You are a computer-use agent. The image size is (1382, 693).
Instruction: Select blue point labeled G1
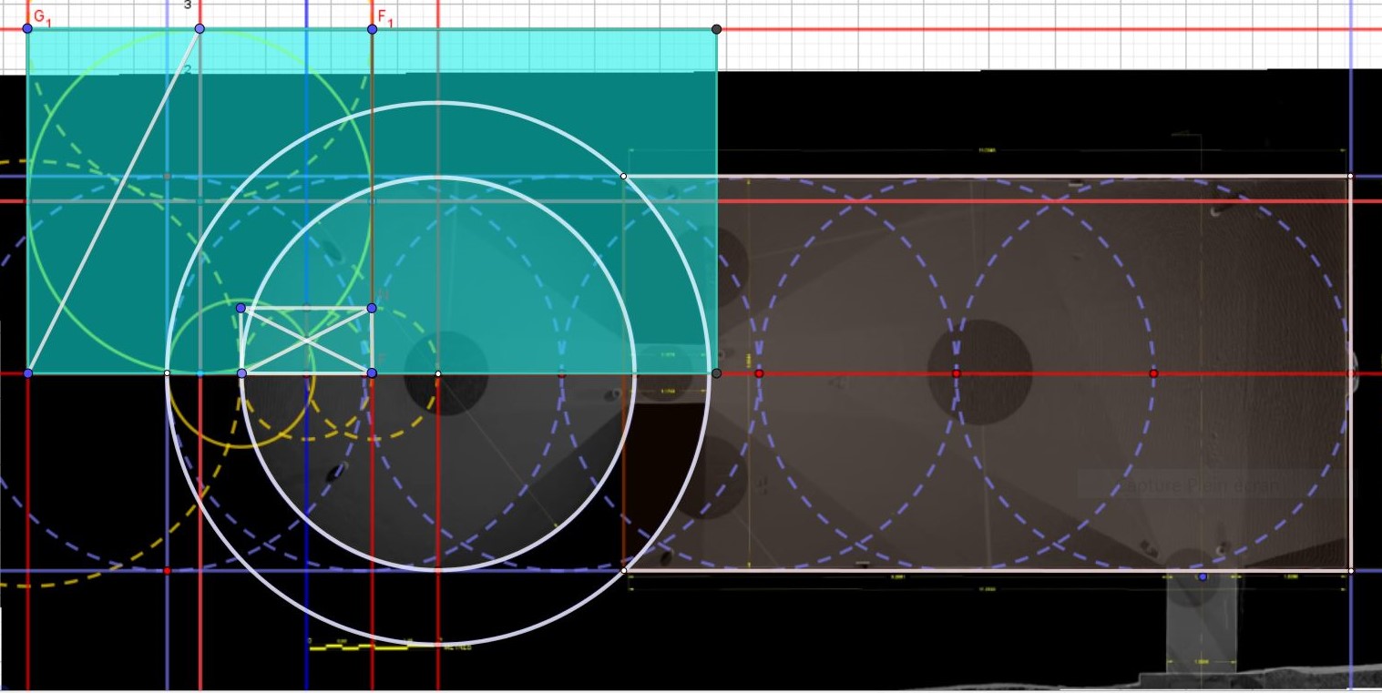pos(27,29)
